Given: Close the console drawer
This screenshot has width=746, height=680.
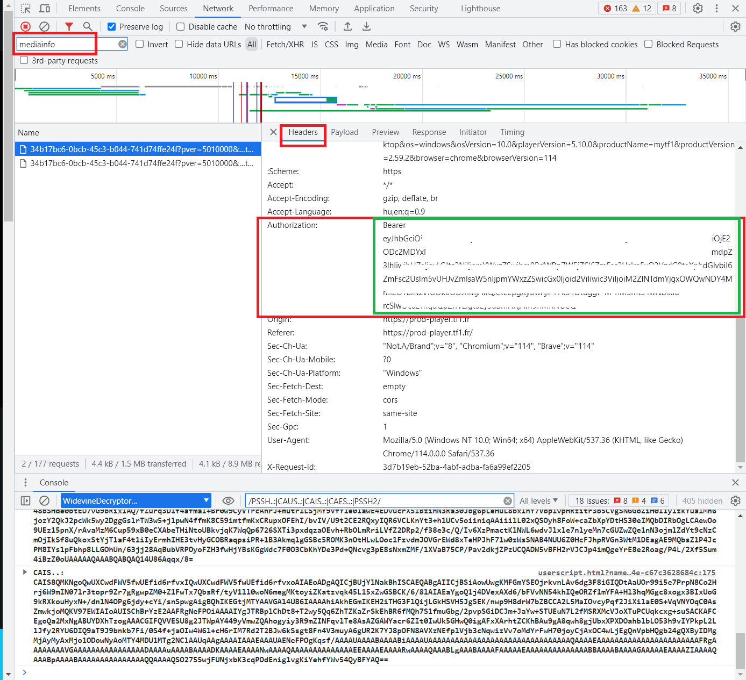Looking at the screenshot, I should pos(735,483).
